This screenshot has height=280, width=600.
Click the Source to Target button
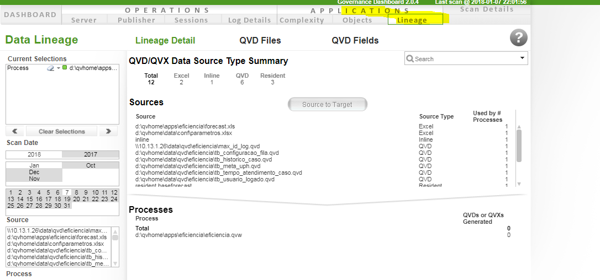[328, 104]
